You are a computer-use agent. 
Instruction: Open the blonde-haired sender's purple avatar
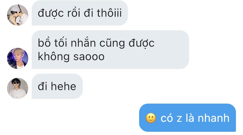18,58
